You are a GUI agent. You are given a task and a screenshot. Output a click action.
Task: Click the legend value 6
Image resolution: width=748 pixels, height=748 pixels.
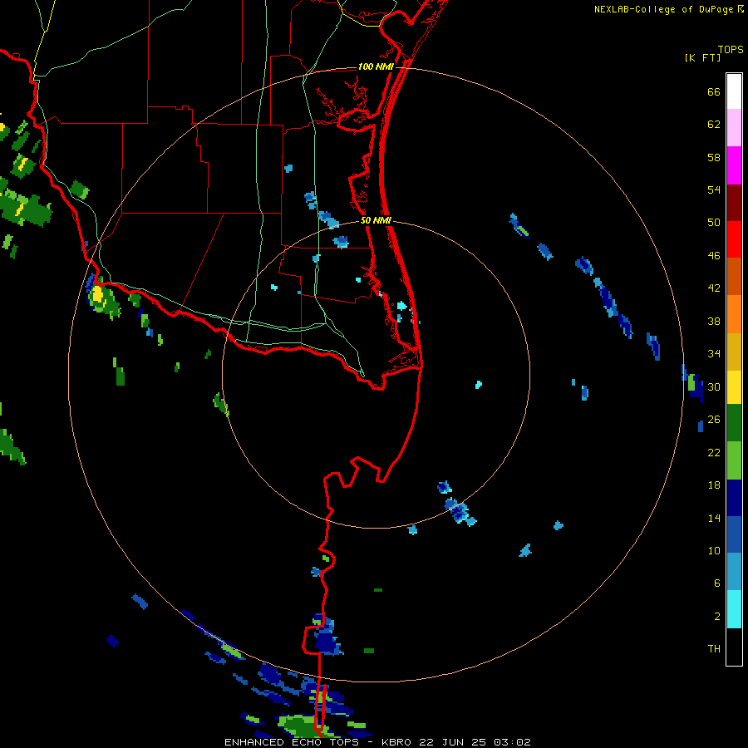(717, 583)
